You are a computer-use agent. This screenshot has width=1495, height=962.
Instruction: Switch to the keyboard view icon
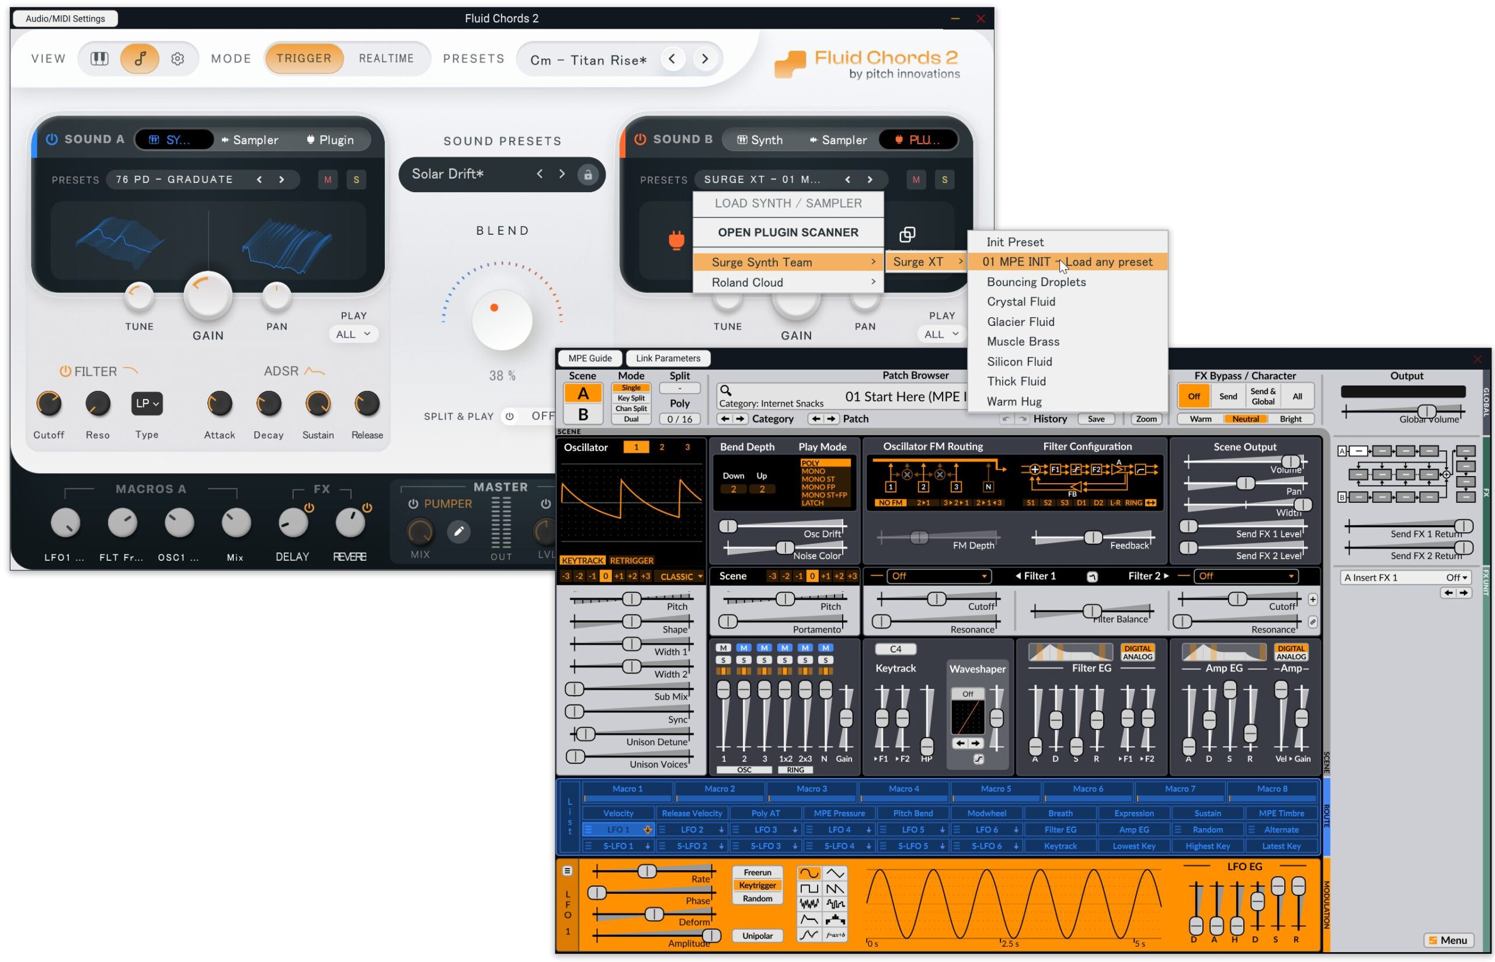coord(99,59)
